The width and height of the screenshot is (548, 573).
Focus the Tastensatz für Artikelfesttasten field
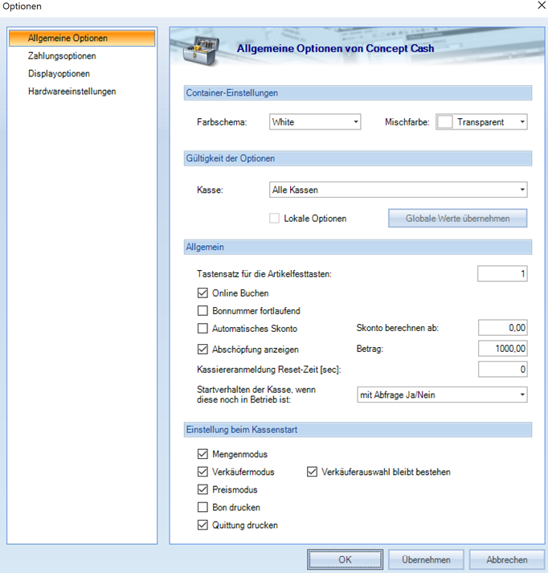(502, 274)
